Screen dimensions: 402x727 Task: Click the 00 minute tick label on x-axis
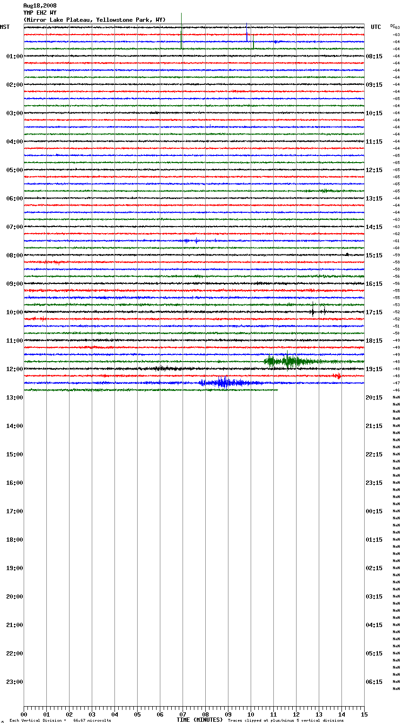click(x=24, y=714)
